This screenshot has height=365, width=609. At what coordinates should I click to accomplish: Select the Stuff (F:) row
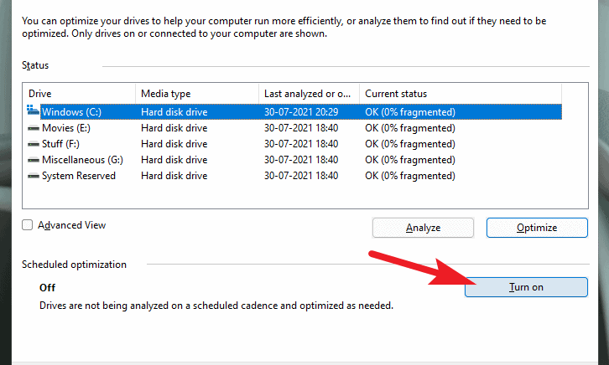point(292,144)
